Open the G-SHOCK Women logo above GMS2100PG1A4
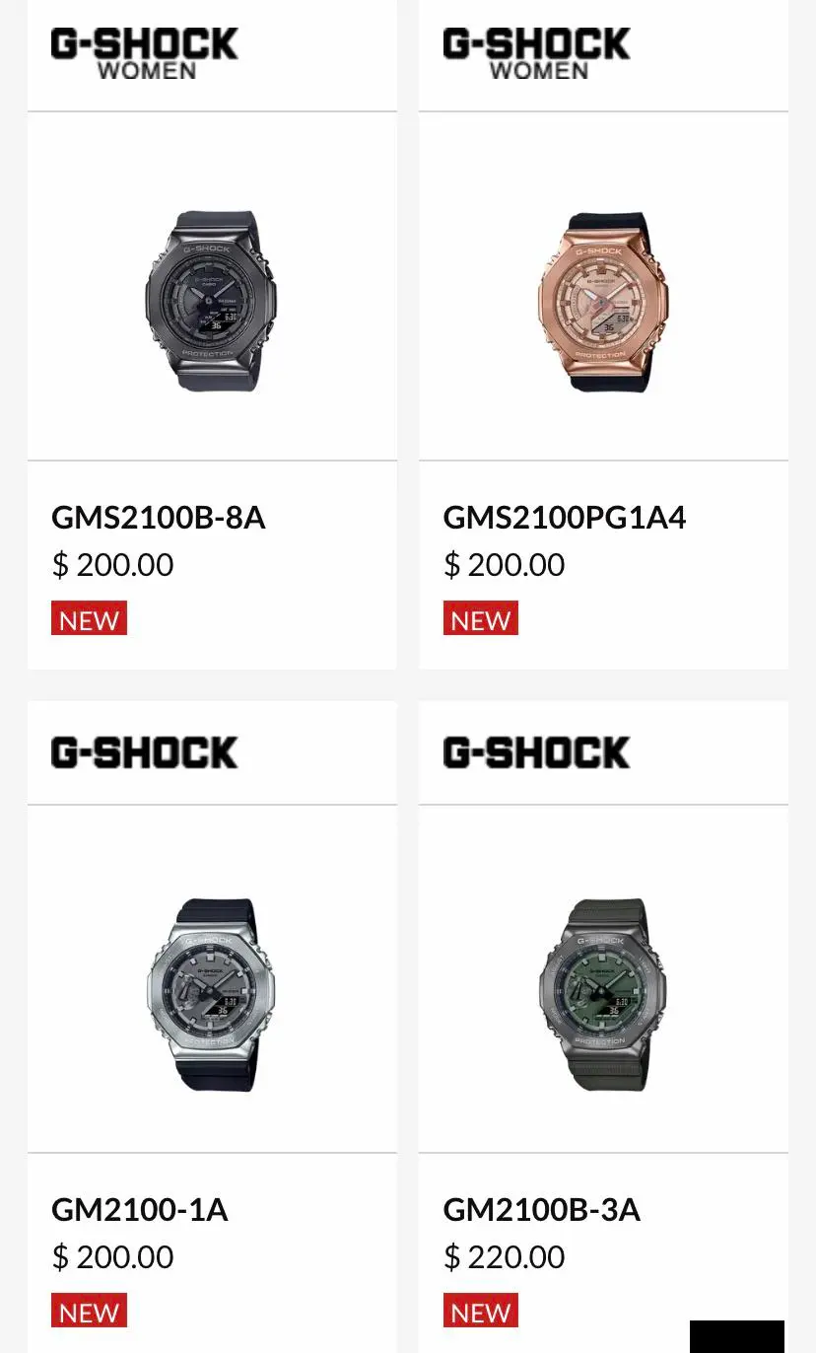 click(536, 53)
